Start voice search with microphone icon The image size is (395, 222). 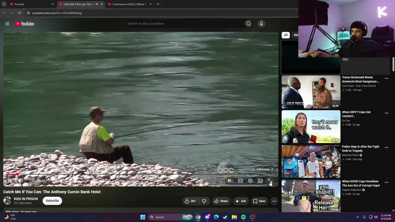261,24
